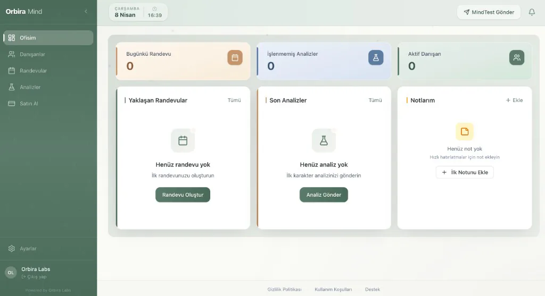
Task: Click the İlk Notunu Ekle button
Action: (465, 173)
